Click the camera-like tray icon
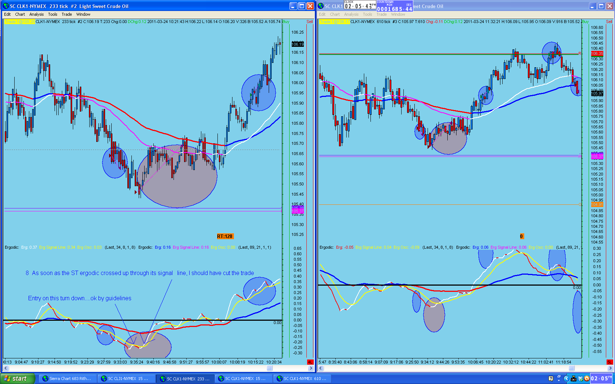615x384 pixels. pyautogui.click(x=574, y=379)
